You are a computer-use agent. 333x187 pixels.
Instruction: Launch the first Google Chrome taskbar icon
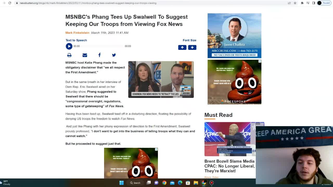coord(164,183)
